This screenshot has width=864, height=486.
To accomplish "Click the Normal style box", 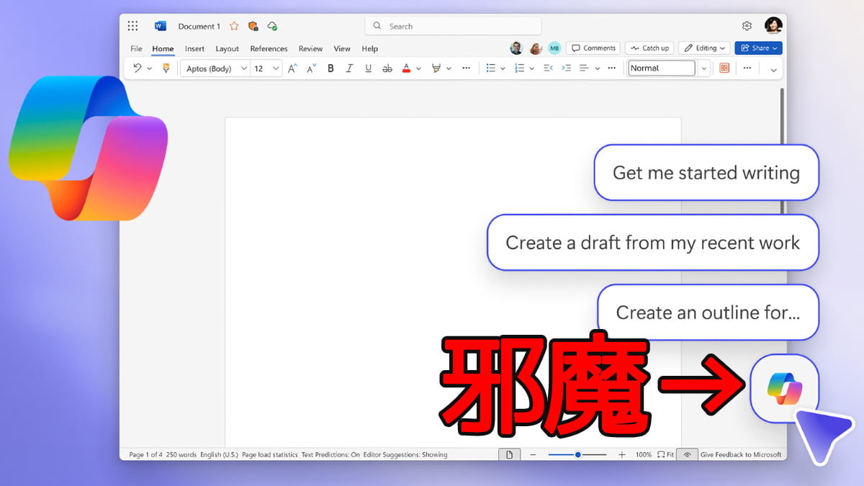I will click(662, 68).
